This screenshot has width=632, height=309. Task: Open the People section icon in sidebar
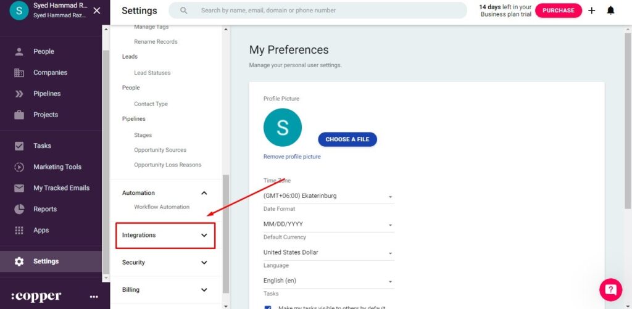tap(19, 52)
